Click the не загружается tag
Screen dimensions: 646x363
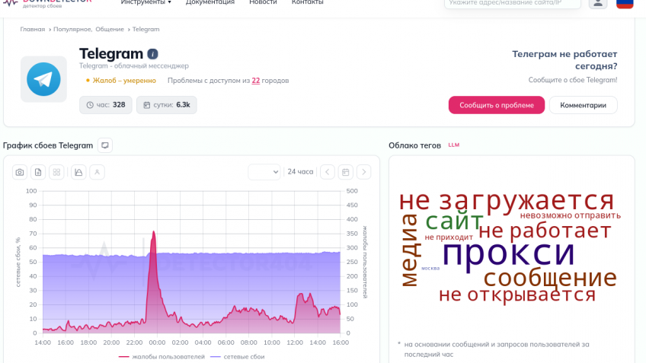pos(507,201)
